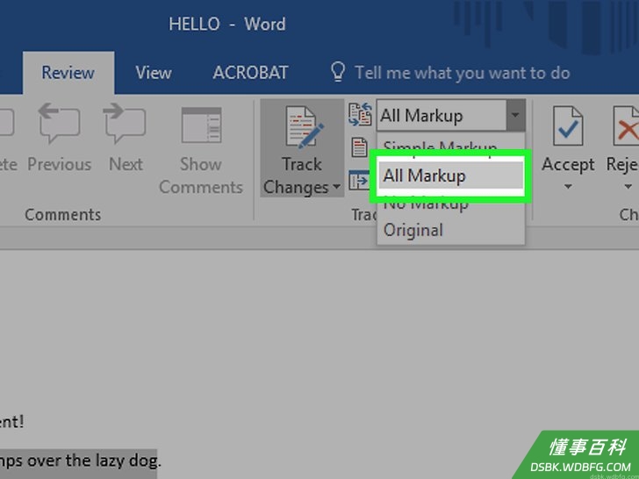Go to Next comment
Image resolution: width=639 pixels, height=479 pixels.
(126, 139)
